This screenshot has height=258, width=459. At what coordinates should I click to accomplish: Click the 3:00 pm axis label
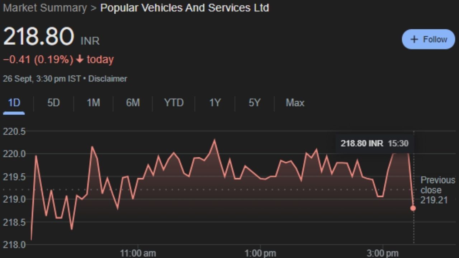tap(383, 253)
